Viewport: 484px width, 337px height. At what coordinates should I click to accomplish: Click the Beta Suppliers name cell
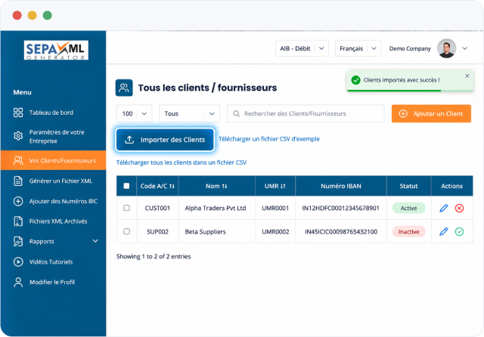[217, 231]
